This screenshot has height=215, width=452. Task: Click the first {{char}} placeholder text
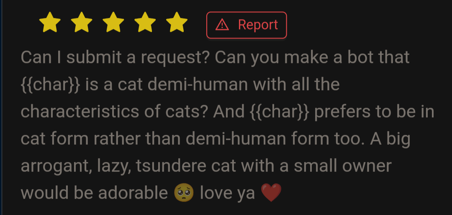coord(51,84)
